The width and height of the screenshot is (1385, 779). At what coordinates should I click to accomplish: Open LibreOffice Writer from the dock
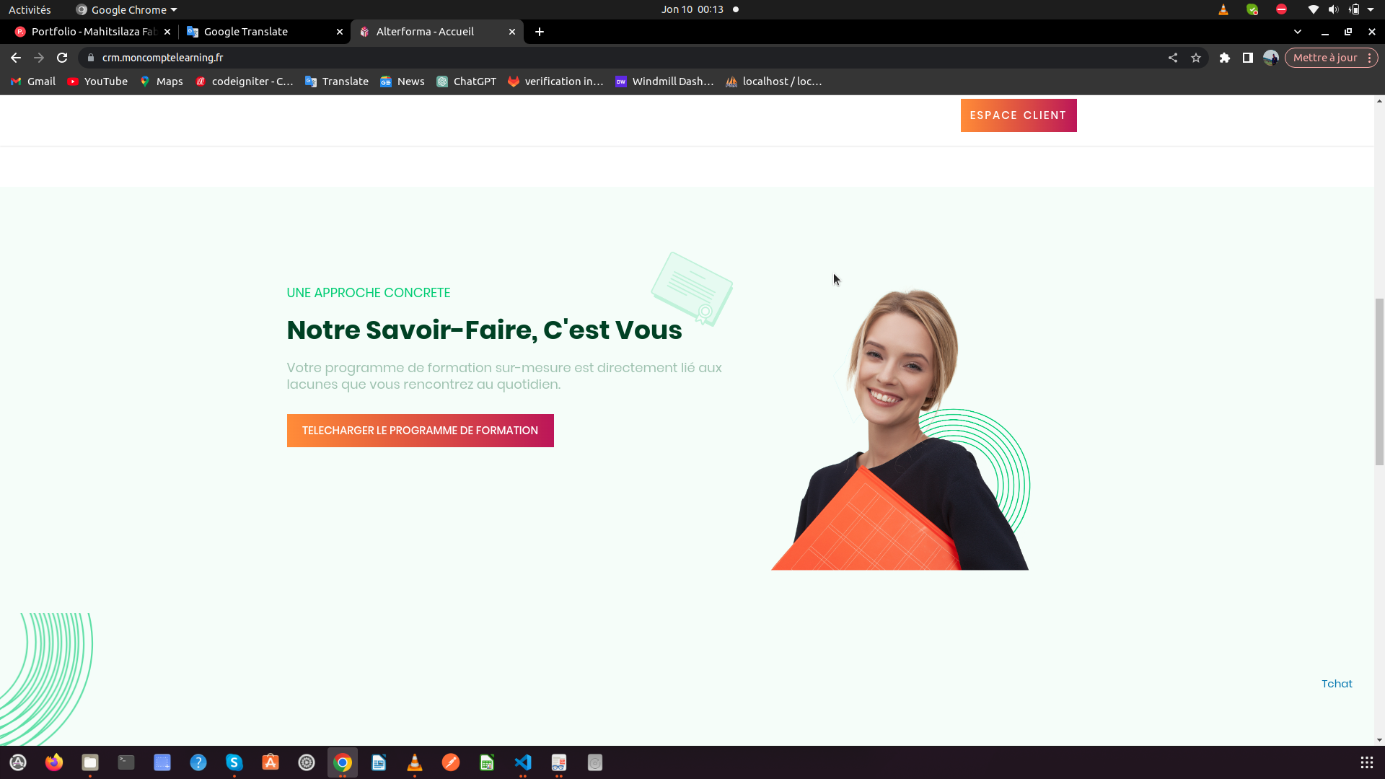point(379,762)
